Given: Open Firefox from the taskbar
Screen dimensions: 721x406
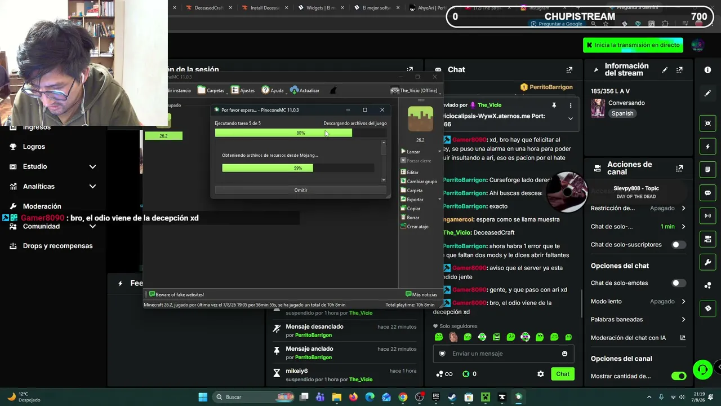Looking at the screenshot, I should click(353, 397).
